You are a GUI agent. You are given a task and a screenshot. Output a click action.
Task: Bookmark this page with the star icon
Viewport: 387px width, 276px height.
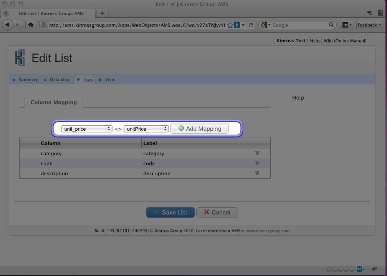230,25
